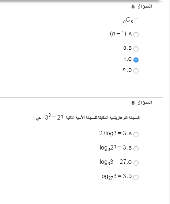Pick radio option D with answer n

tap(136, 71)
